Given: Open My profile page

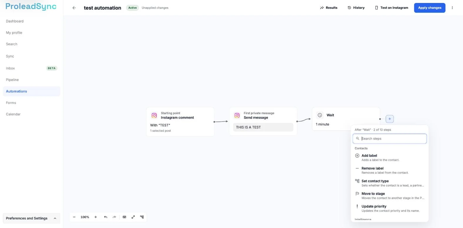Looking at the screenshot, I should [x=14, y=33].
